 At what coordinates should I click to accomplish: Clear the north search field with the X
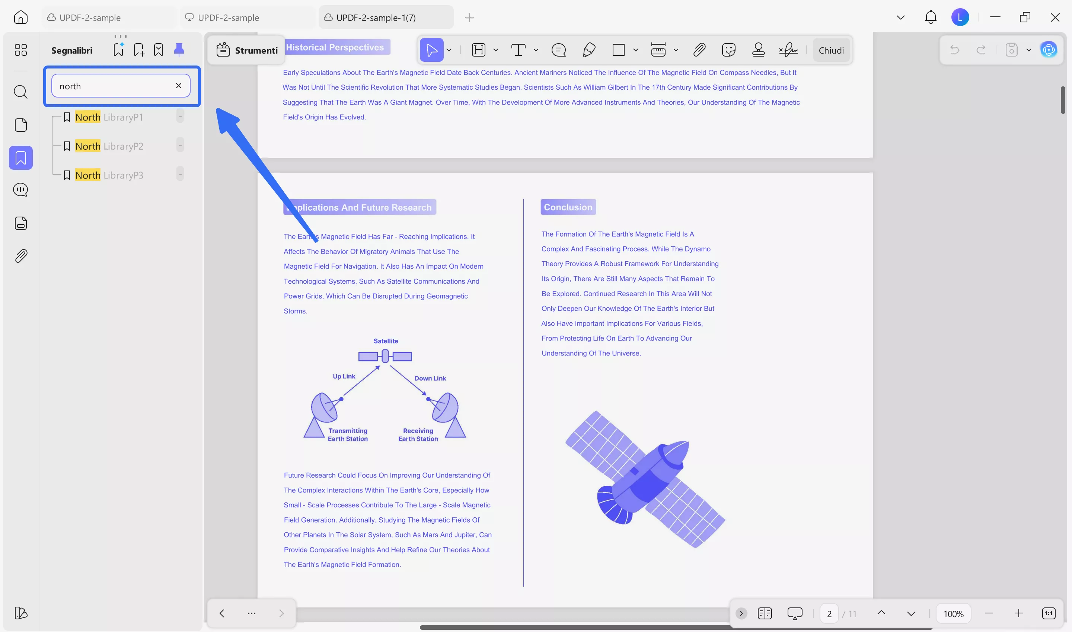178,86
